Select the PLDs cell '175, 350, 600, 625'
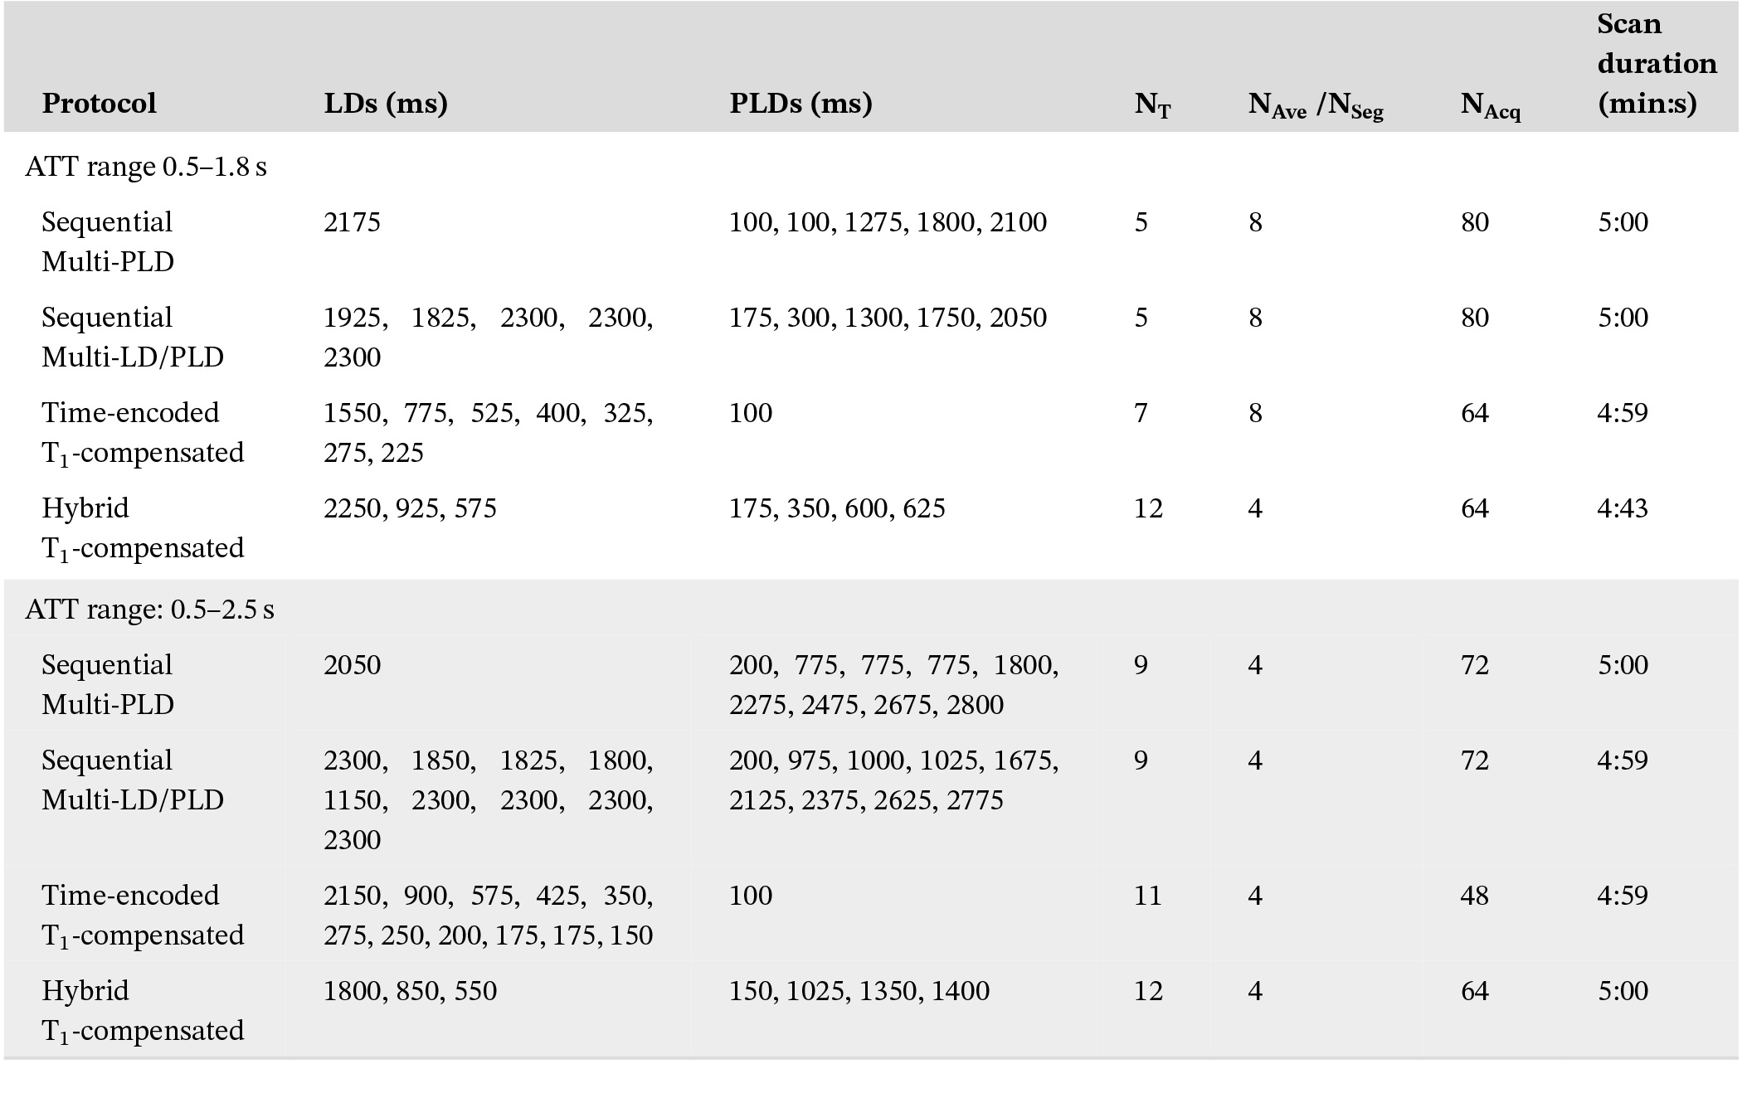1747x1098 pixels. (836, 508)
